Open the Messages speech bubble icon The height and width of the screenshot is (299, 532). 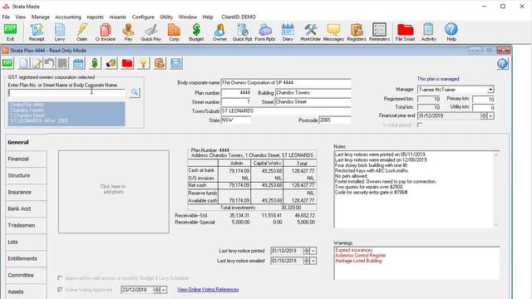pyautogui.click(x=333, y=30)
